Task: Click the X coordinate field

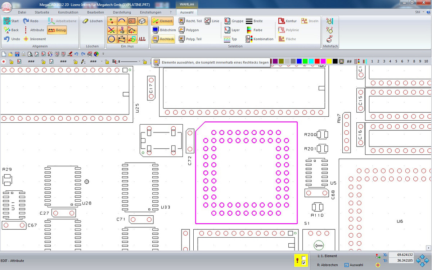Action: 401,255
